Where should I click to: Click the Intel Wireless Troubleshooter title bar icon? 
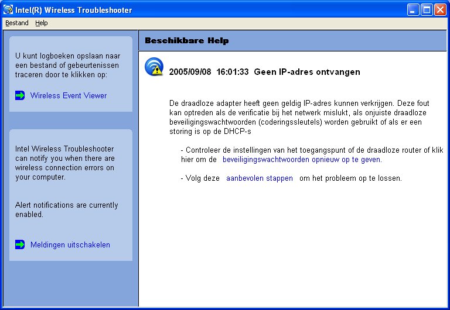(8, 10)
